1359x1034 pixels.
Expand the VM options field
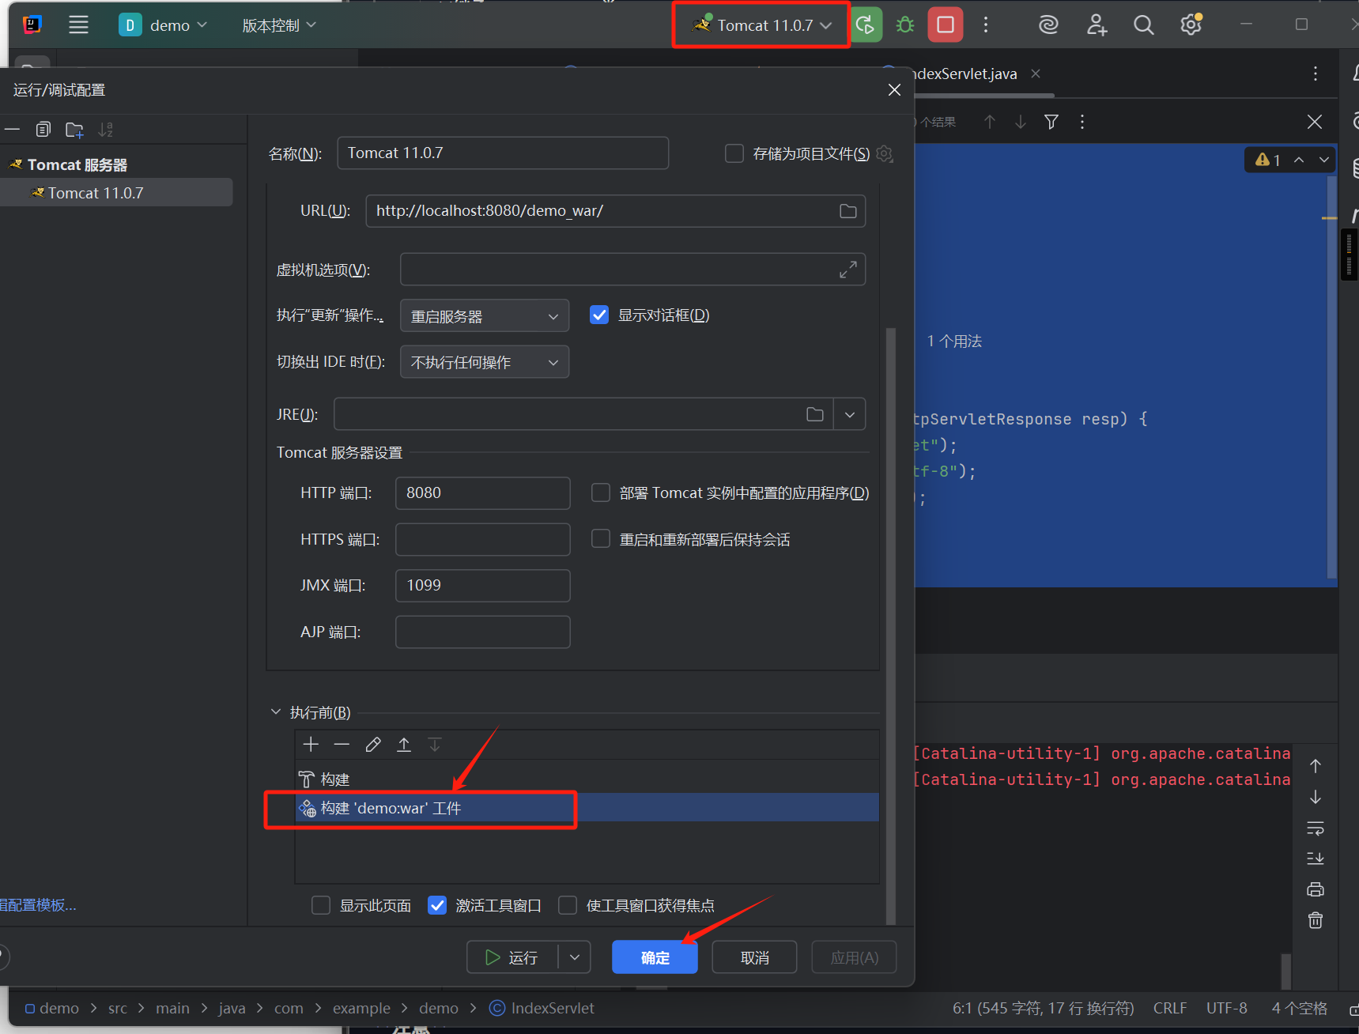coord(848,270)
